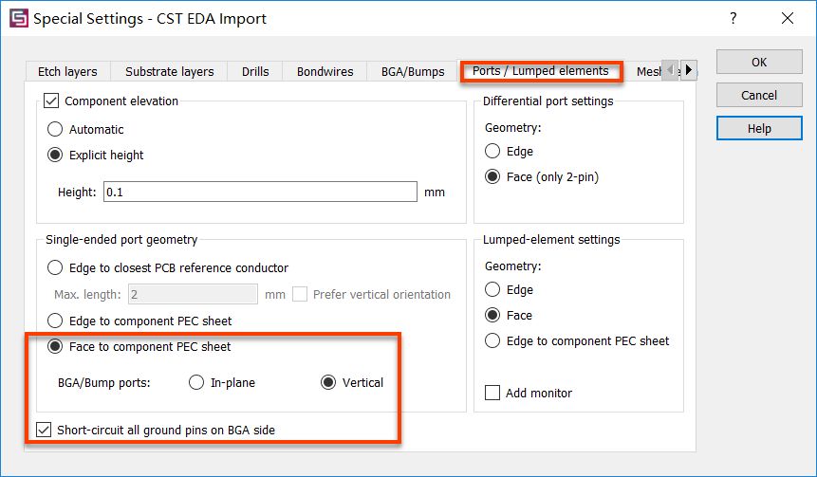Click the 'BGA/Bump ports:' label
This screenshot has width=817, height=477.
104,383
